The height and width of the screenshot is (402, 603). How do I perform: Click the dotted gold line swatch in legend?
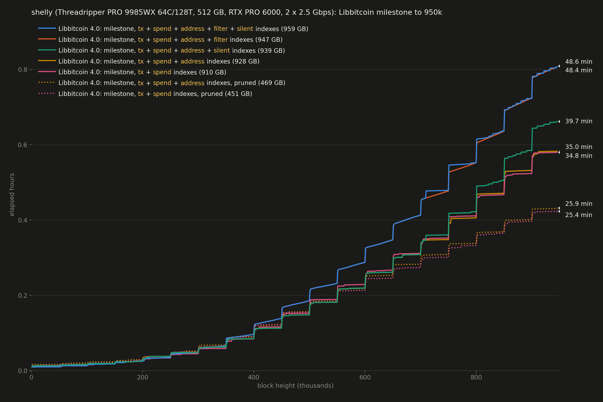pos(47,82)
